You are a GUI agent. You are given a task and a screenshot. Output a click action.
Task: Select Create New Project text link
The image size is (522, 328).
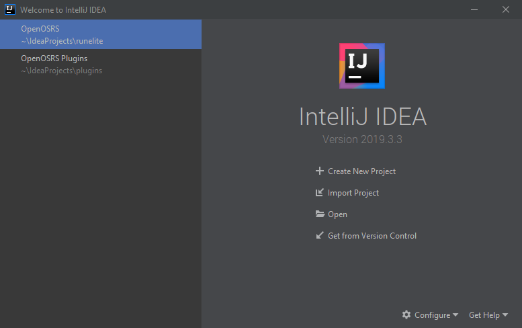point(361,171)
